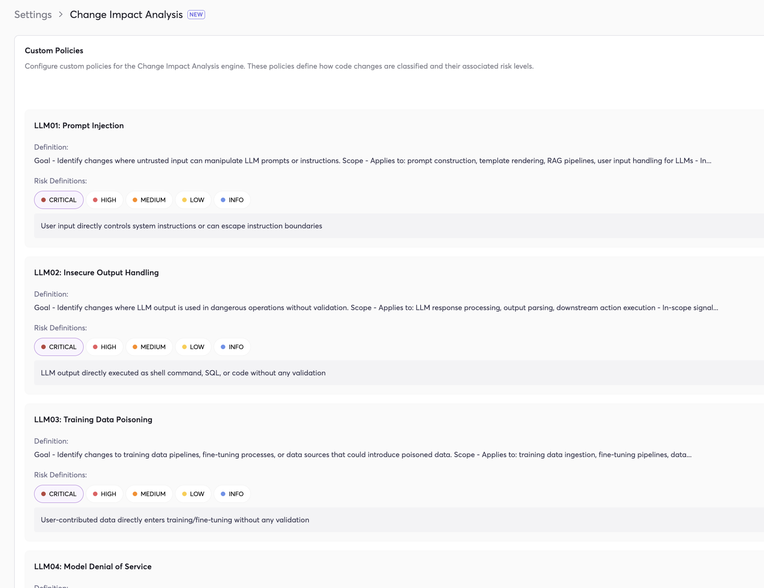Click the red dot inside the CRITICAL pill
The height and width of the screenshot is (588, 764).
pos(44,200)
